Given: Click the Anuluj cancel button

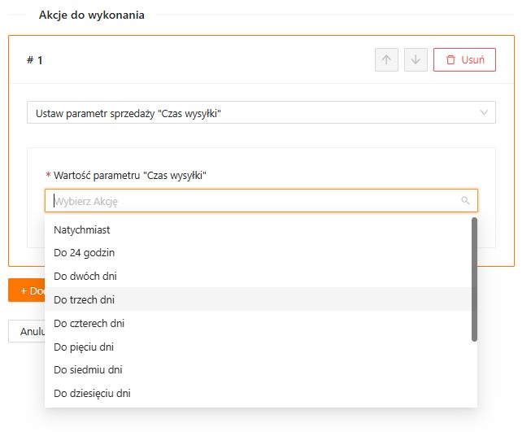Looking at the screenshot, I should [26, 331].
